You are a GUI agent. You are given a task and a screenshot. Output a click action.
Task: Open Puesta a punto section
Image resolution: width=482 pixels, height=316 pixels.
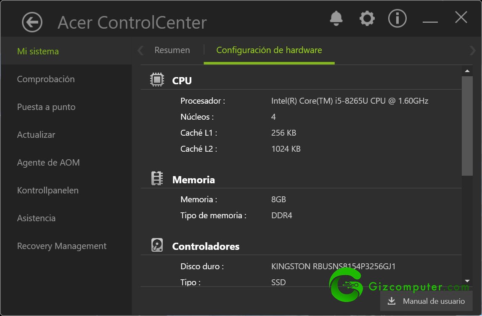tap(46, 107)
